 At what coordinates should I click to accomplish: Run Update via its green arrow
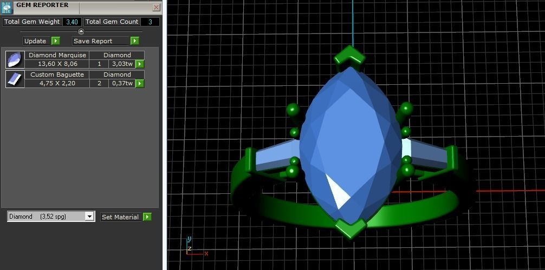pos(56,41)
